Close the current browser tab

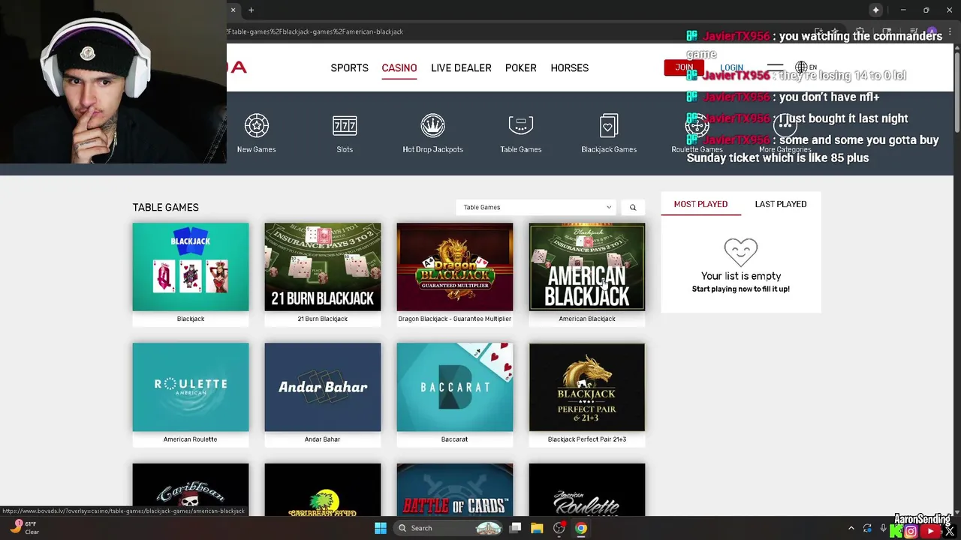[233, 10]
